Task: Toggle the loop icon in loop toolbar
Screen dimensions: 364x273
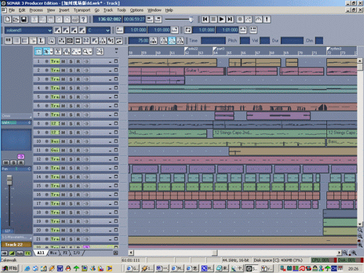Action: (x=187, y=30)
